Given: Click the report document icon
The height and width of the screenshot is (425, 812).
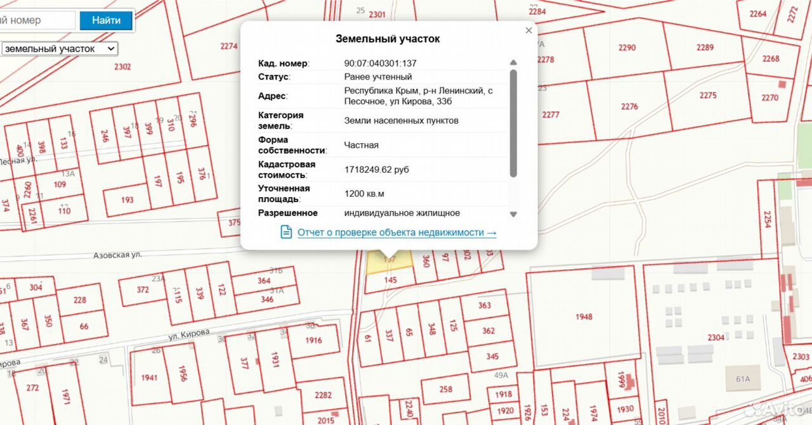Looking at the screenshot, I should coord(286,232).
